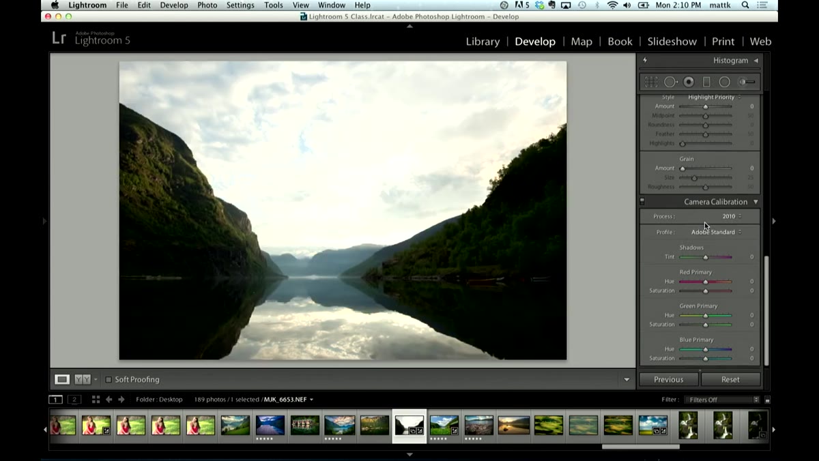Open the Filters Off dropdown
Image resolution: width=819 pixels, height=461 pixels.
click(x=722, y=400)
